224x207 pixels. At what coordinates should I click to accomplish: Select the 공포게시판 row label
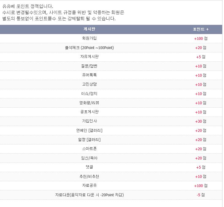pos(89,112)
